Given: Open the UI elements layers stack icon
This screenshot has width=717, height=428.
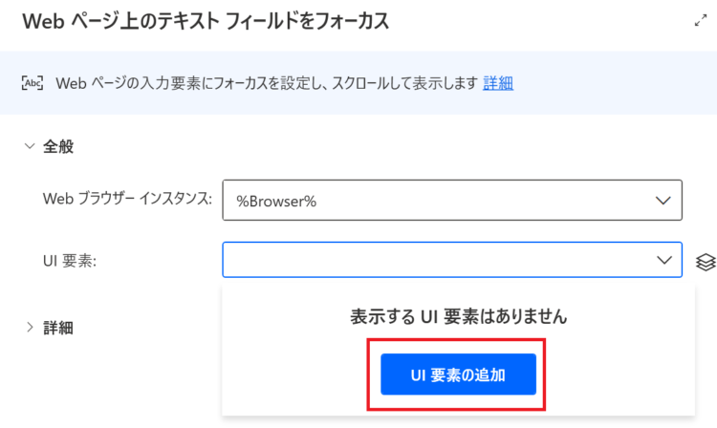Looking at the screenshot, I should click(706, 262).
